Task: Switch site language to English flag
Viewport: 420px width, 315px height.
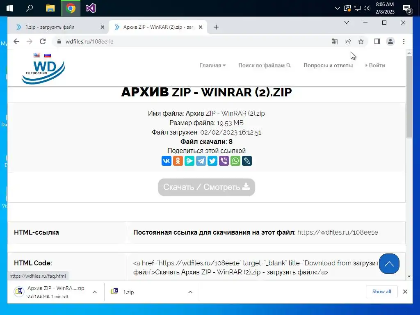Action: [x=37, y=55]
